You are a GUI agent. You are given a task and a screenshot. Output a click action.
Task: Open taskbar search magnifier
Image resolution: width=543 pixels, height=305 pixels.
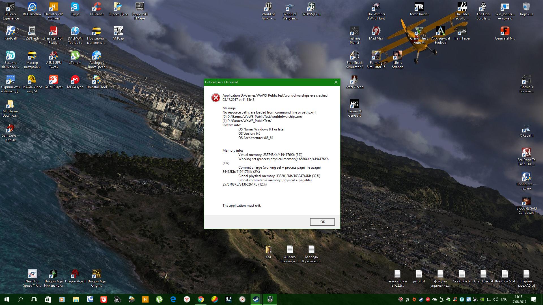(20, 299)
